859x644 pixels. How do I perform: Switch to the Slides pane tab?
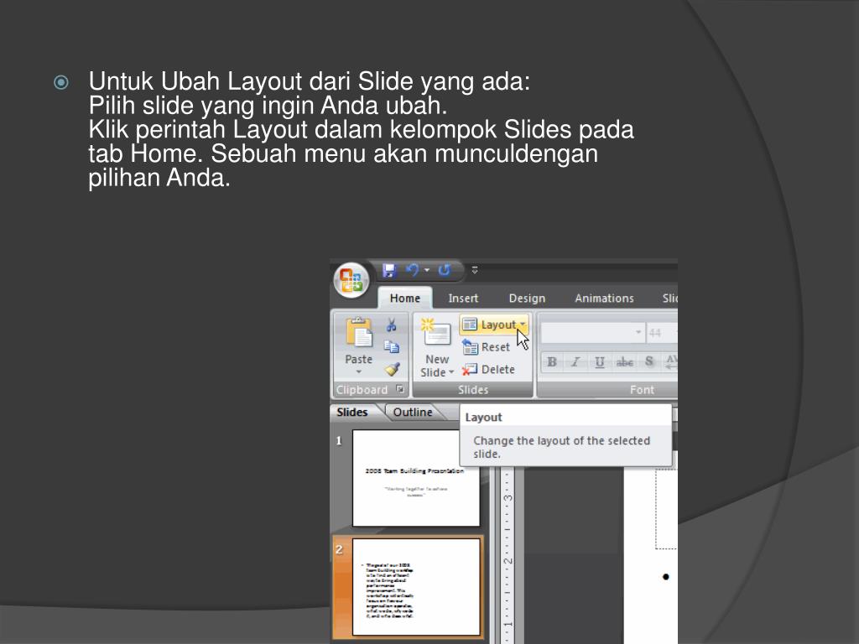[x=351, y=413]
